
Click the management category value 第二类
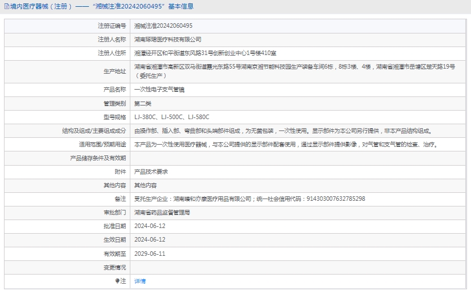[x=143, y=103]
